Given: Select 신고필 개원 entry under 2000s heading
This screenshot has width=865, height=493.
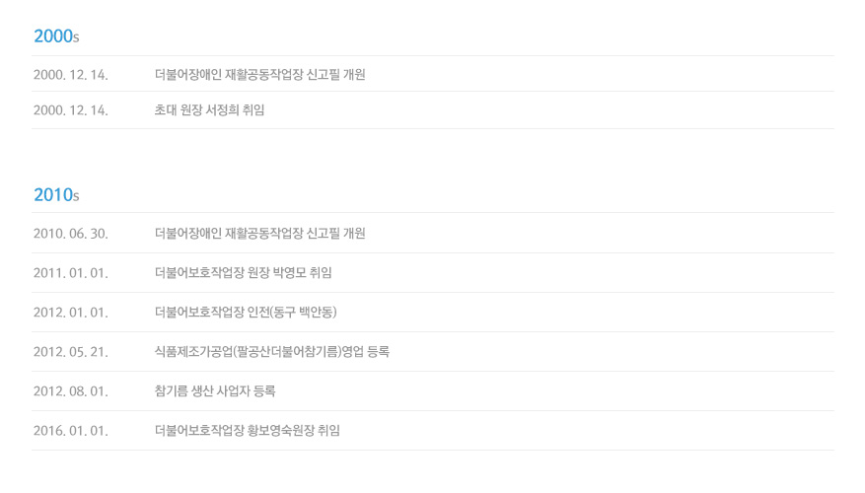Looking at the screenshot, I should pyautogui.click(x=259, y=74).
